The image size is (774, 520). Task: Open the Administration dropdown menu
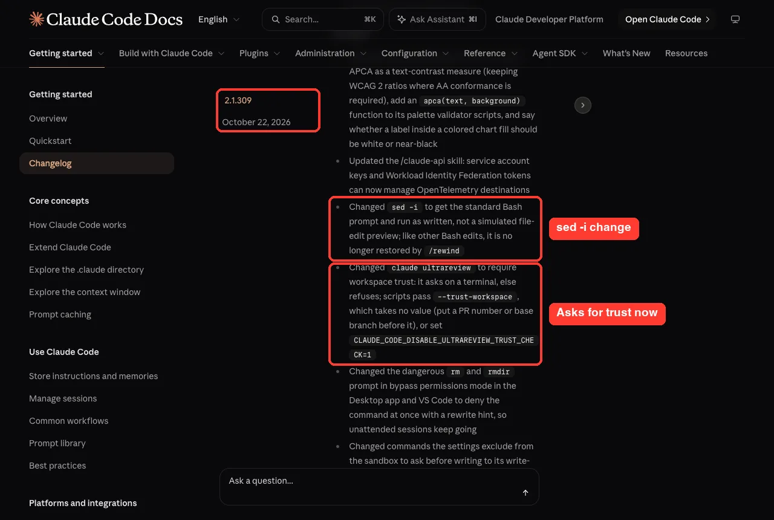click(x=331, y=53)
